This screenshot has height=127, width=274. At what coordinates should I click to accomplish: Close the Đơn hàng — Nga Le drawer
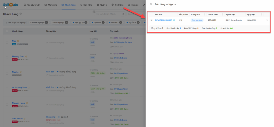pyautogui.click(x=151, y=4)
